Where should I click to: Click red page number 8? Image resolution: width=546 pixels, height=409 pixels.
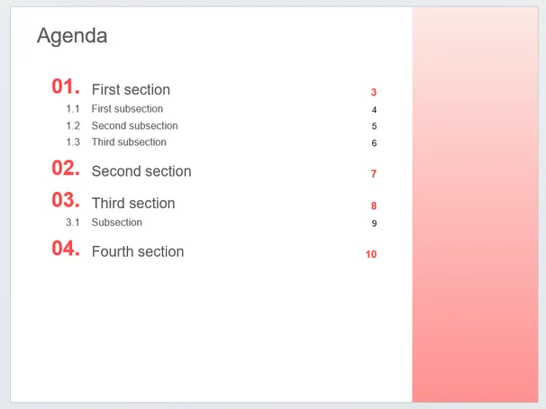(374, 205)
